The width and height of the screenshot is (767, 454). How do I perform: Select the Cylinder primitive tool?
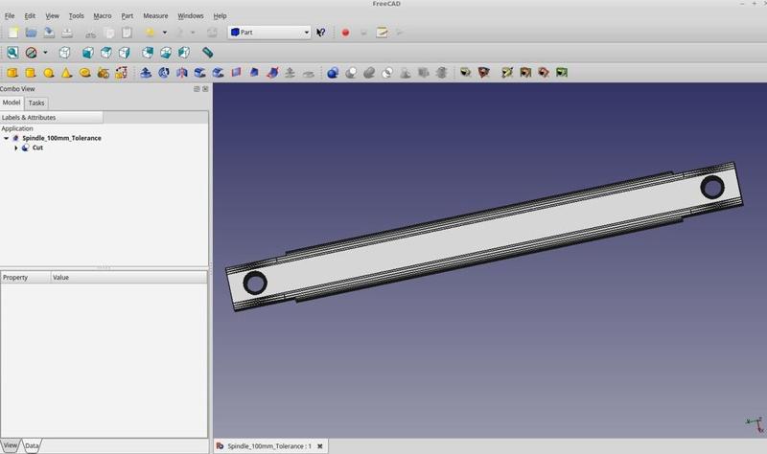31,73
